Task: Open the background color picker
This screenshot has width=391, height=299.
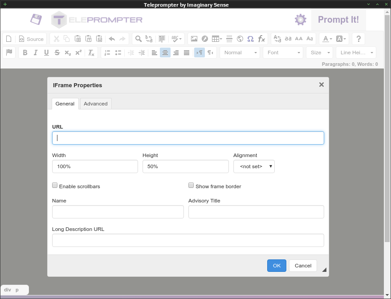Action: (341, 39)
